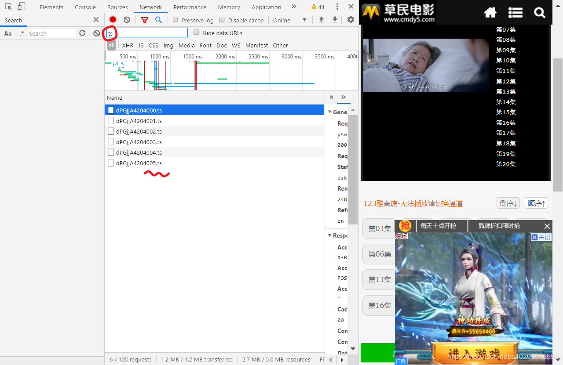
Task: Select episode button 第06集
Action: pyautogui.click(x=379, y=254)
